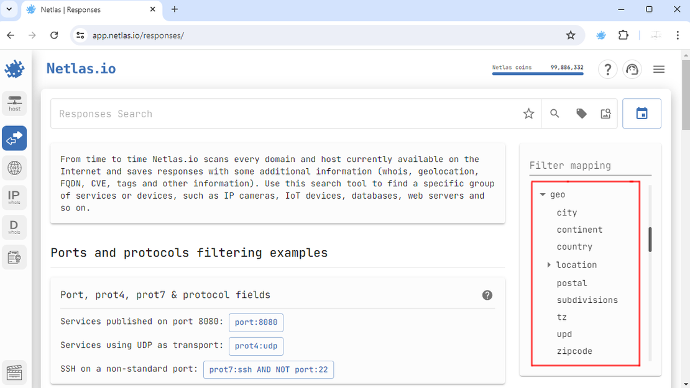This screenshot has width=690, height=388.
Task: Click the port:8080 example query
Action: (x=255, y=322)
